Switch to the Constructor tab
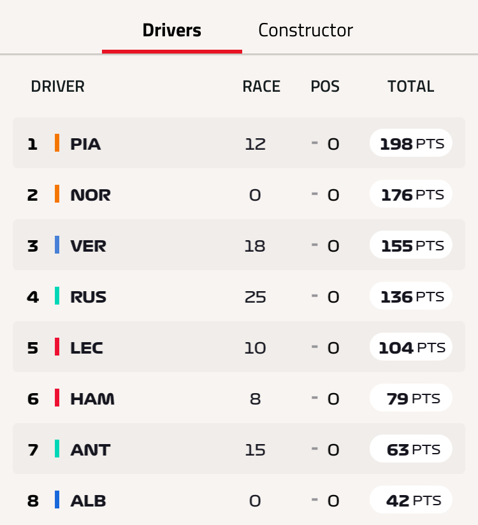 (x=305, y=30)
